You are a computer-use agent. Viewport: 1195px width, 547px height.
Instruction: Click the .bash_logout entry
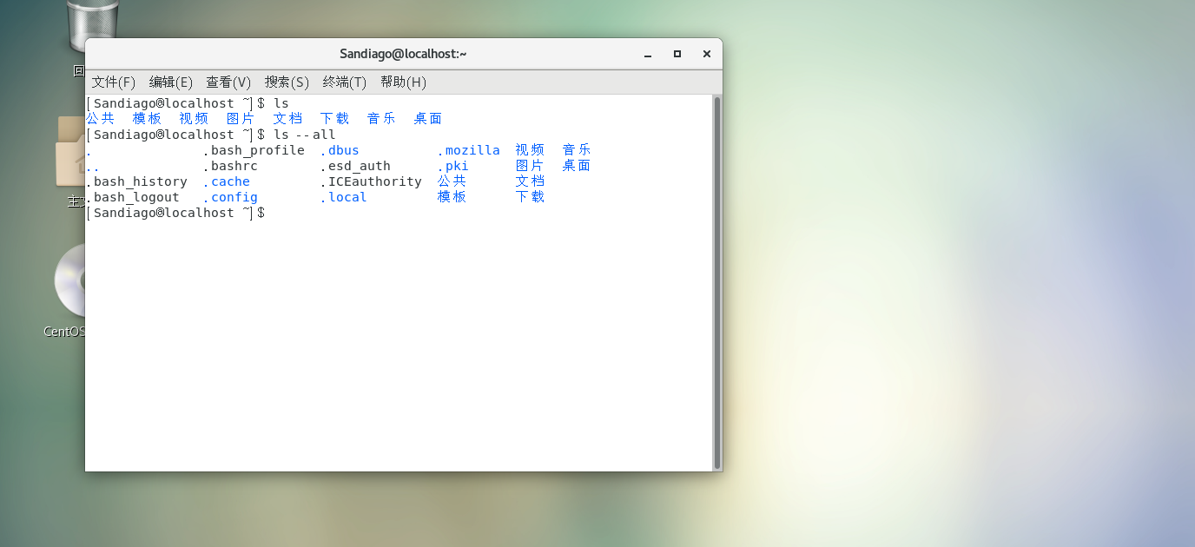[x=132, y=197]
